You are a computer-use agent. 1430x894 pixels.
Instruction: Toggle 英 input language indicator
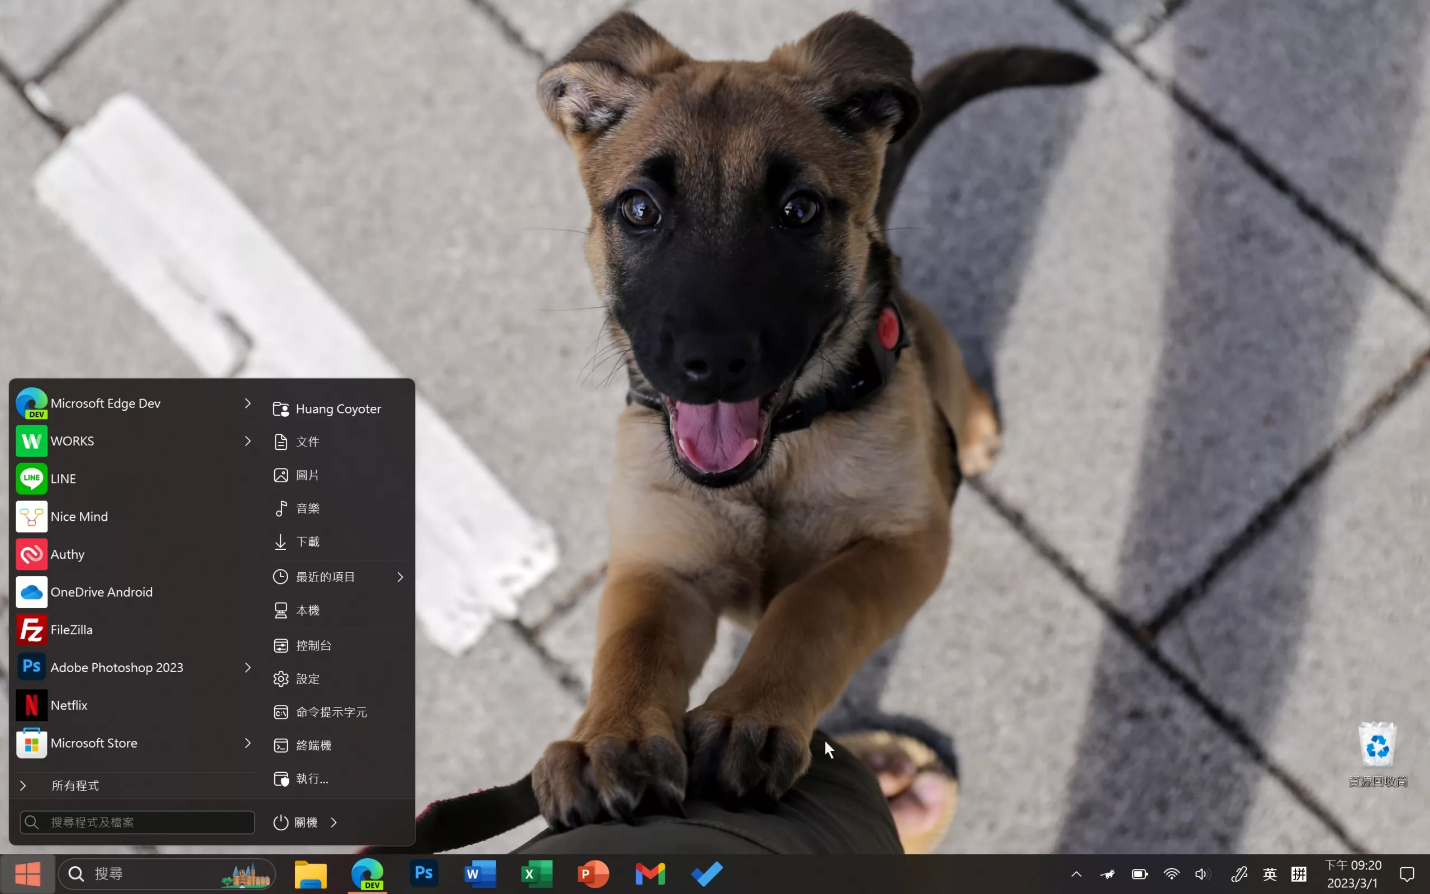pyautogui.click(x=1269, y=874)
